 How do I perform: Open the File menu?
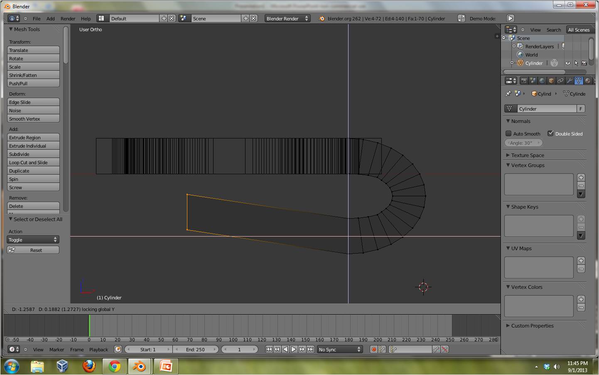37,19
